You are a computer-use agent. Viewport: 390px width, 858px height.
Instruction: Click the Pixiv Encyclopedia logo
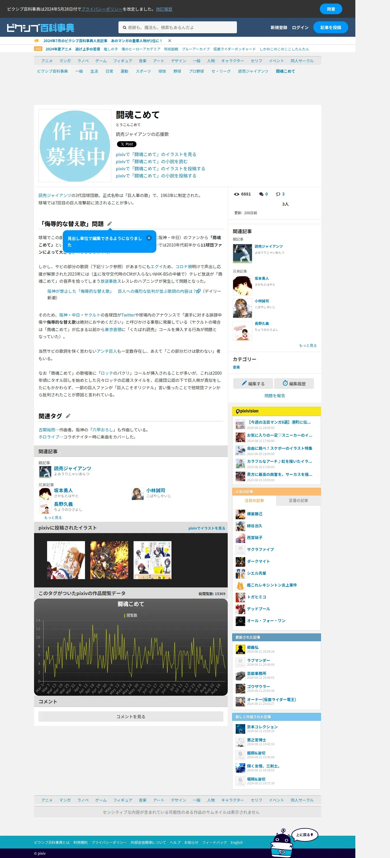tap(40, 28)
